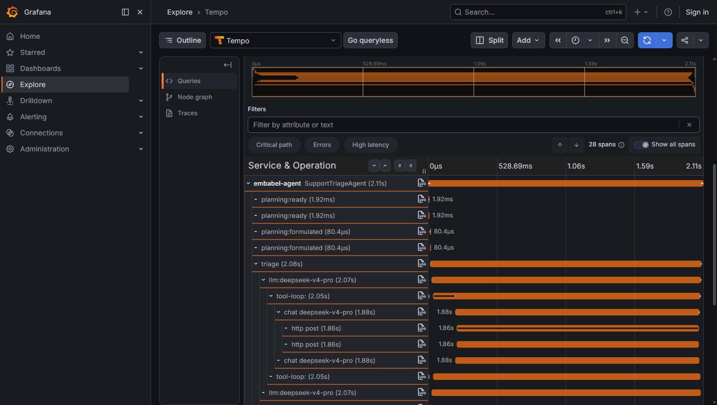Click the trace minimap timeline
The image size is (717, 405).
click(474, 82)
